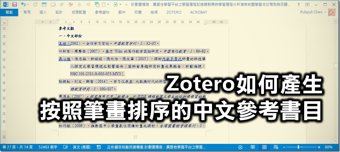Switch to Print Layout view

click(x=264, y=147)
